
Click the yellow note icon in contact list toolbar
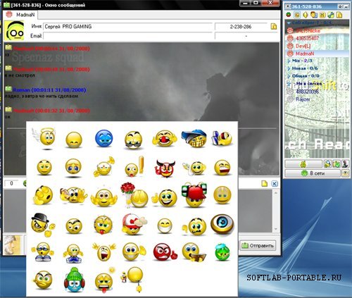(339, 15)
